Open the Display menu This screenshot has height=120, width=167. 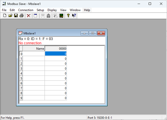tap(52, 10)
